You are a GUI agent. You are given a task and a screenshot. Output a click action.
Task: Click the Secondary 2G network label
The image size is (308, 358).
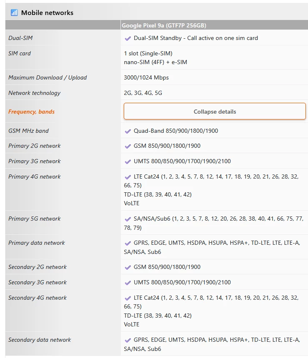pyautogui.click(x=38, y=267)
